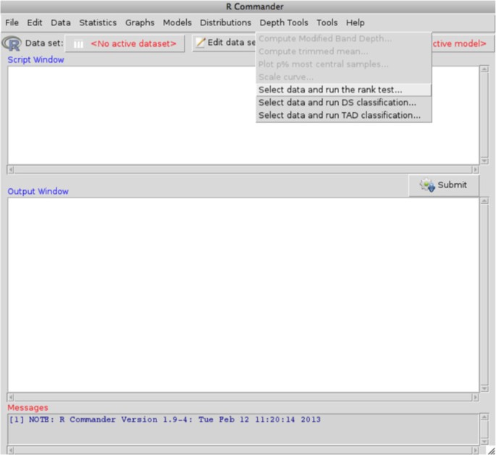The image size is (496, 455).
Task: Click the R Commander title bar
Action: [x=248, y=7]
